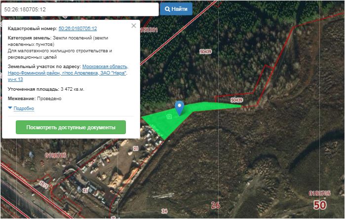Viewport: 345px width, 219px height.
Task: Click the cadastral number search field
Action: (x=80, y=9)
